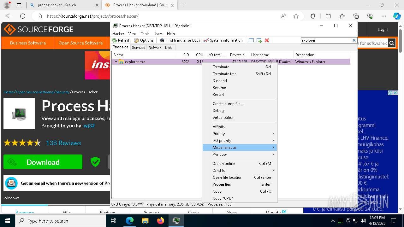This screenshot has height=227, width=404.
Task: Expand the Send to submenu
Action: (240, 171)
